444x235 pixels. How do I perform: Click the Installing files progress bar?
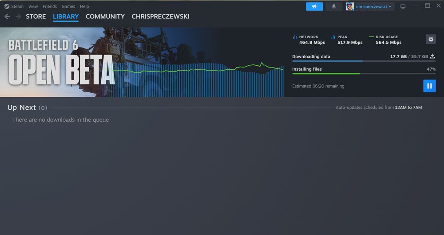(x=364, y=73)
